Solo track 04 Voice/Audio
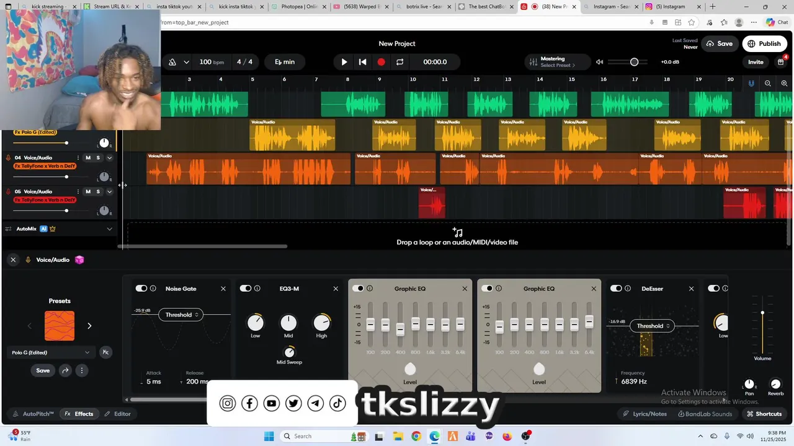Viewport: 794px width, 446px height. point(98,158)
